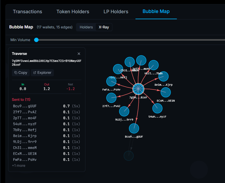Select ECxM...UE1N row in Sent list
This screenshot has height=183, width=225.
(47, 154)
